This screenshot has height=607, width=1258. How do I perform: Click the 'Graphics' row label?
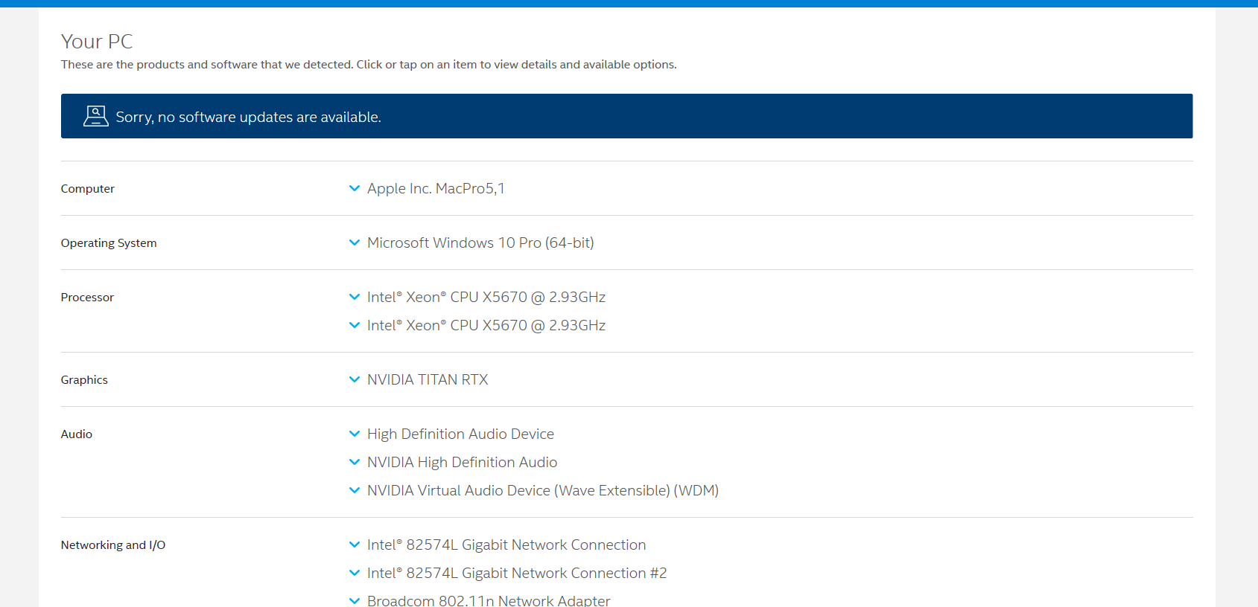click(84, 380)
